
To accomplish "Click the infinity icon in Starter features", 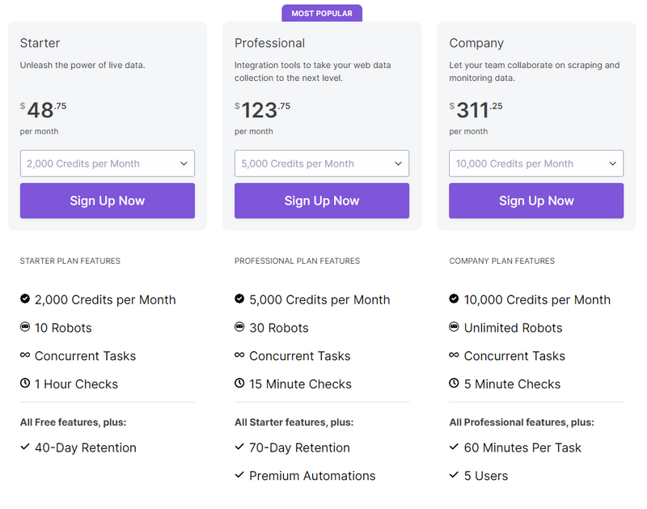I will pyautogui.click(x=25, y=355).
